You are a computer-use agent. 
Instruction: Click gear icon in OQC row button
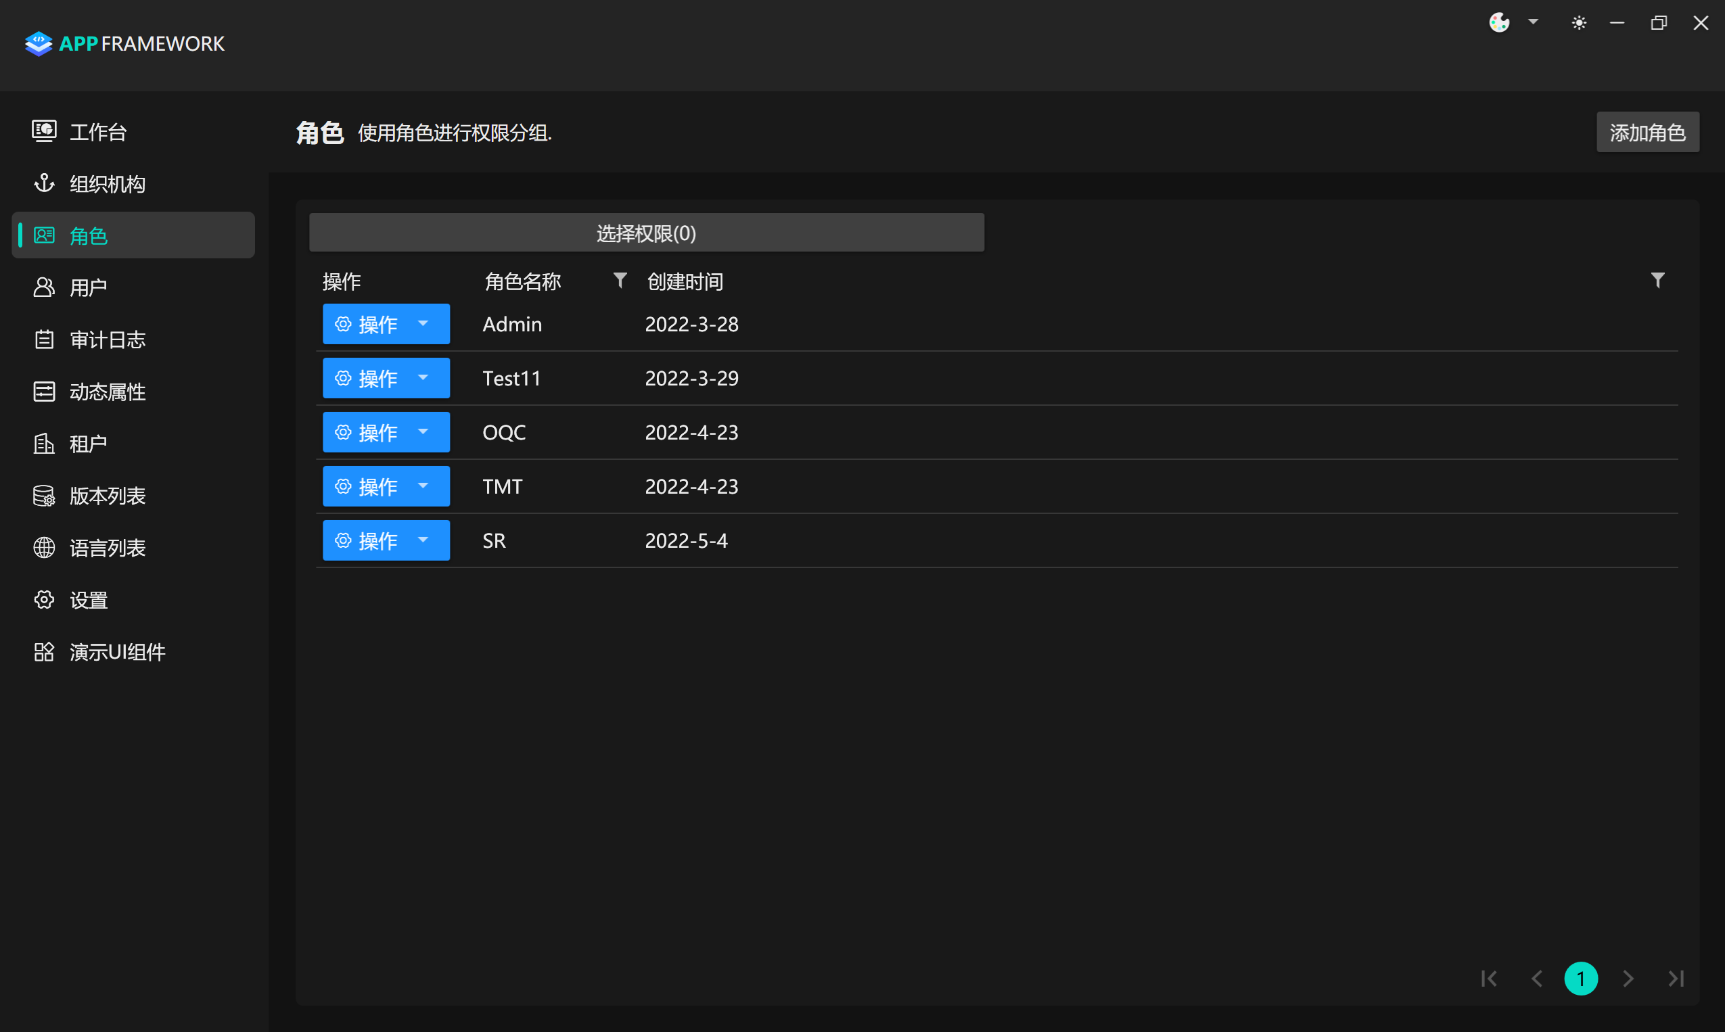pyautogui.click(x=343, y=433)
